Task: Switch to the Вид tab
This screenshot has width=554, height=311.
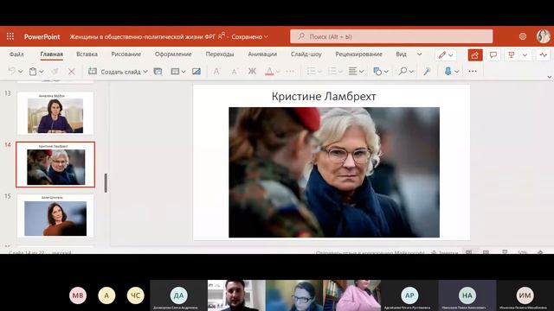Action: pyautogui.click(x=401, y=54)
